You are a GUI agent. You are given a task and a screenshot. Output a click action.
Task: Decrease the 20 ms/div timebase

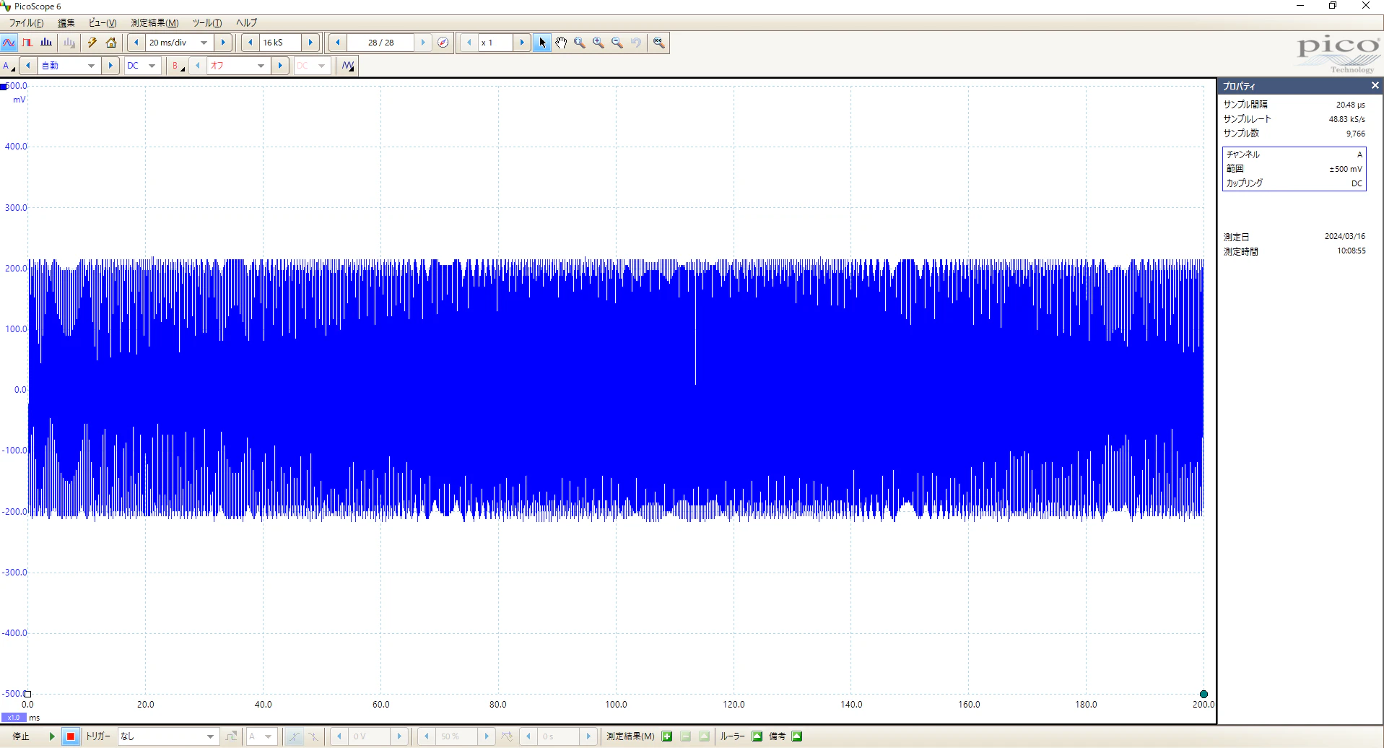136,43
